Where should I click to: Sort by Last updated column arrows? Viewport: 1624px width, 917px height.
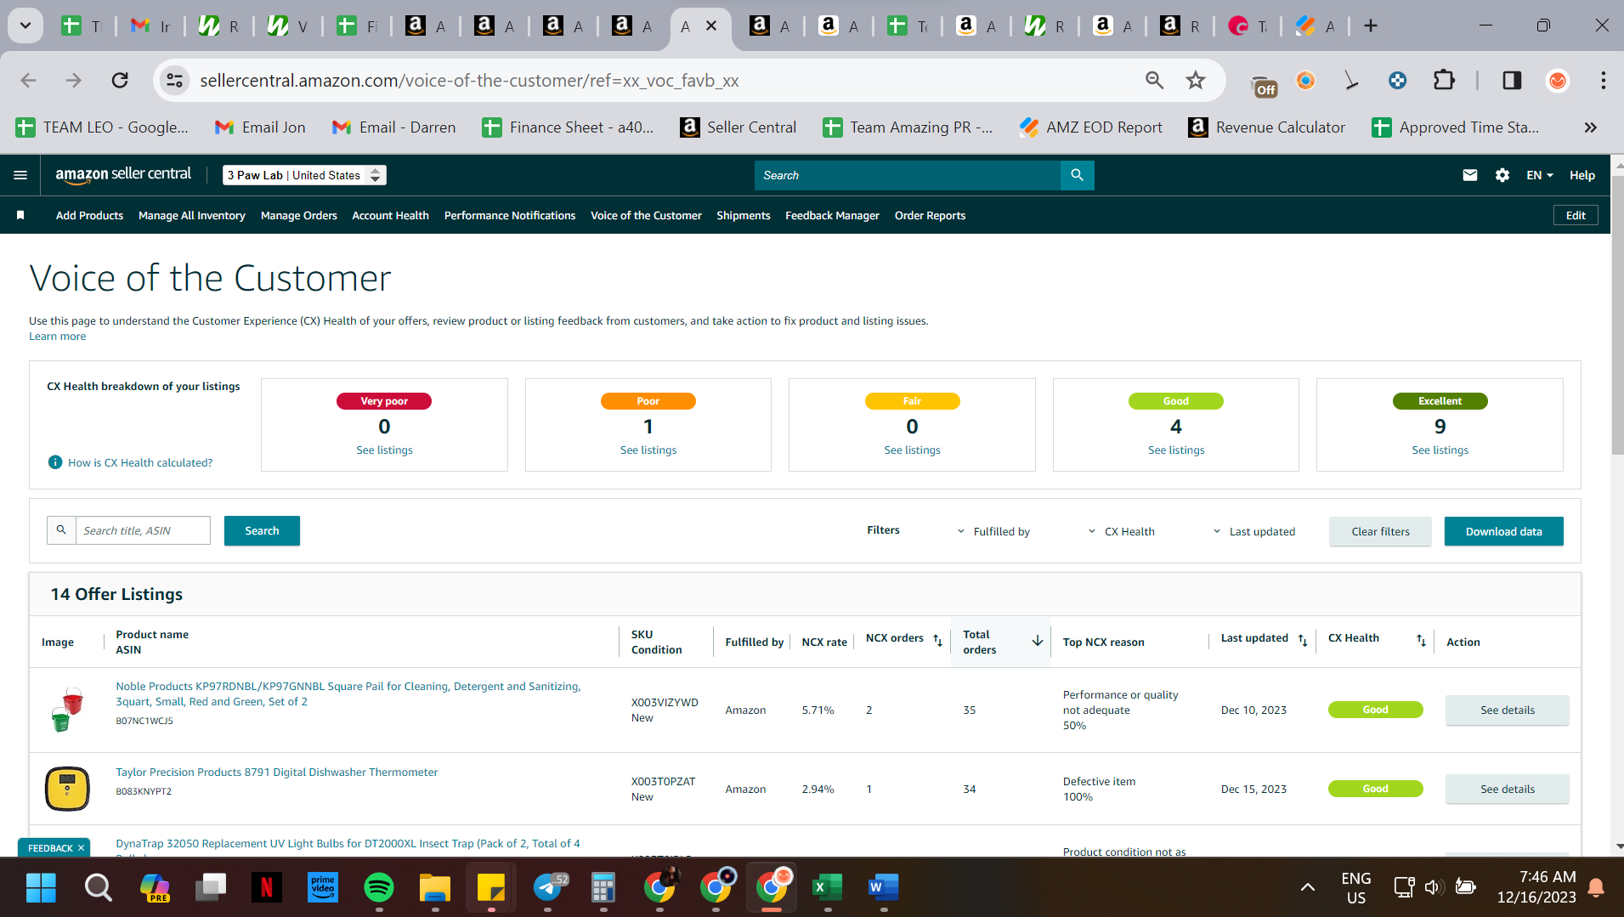click(x=1303, y=640)
